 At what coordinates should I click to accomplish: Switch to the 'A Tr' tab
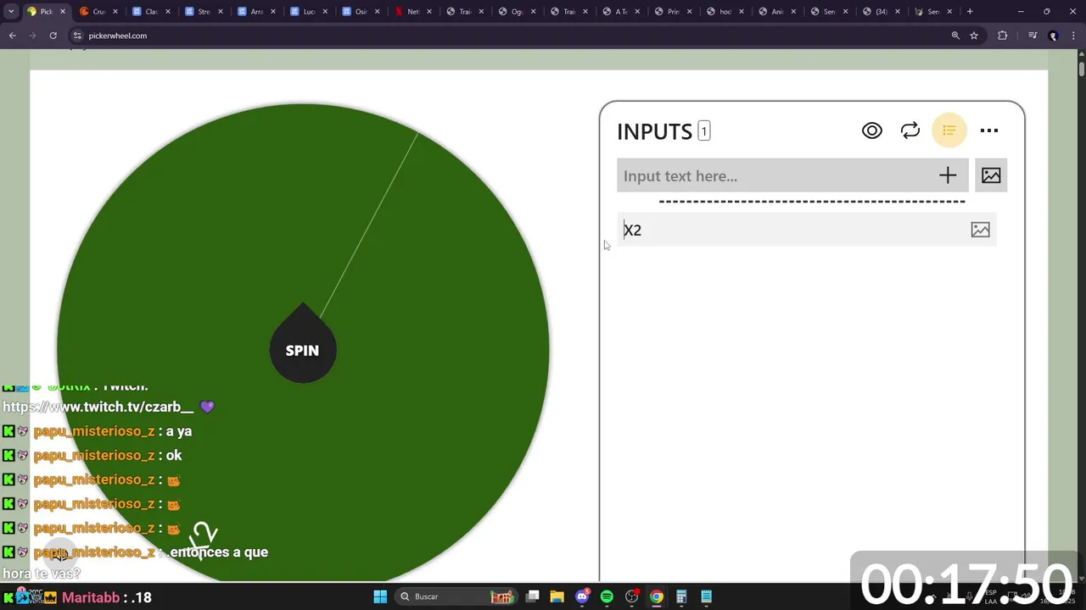coord(622,12)
